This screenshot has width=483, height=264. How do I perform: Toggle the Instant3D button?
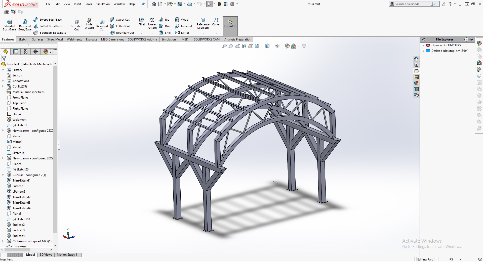[230, 24]
